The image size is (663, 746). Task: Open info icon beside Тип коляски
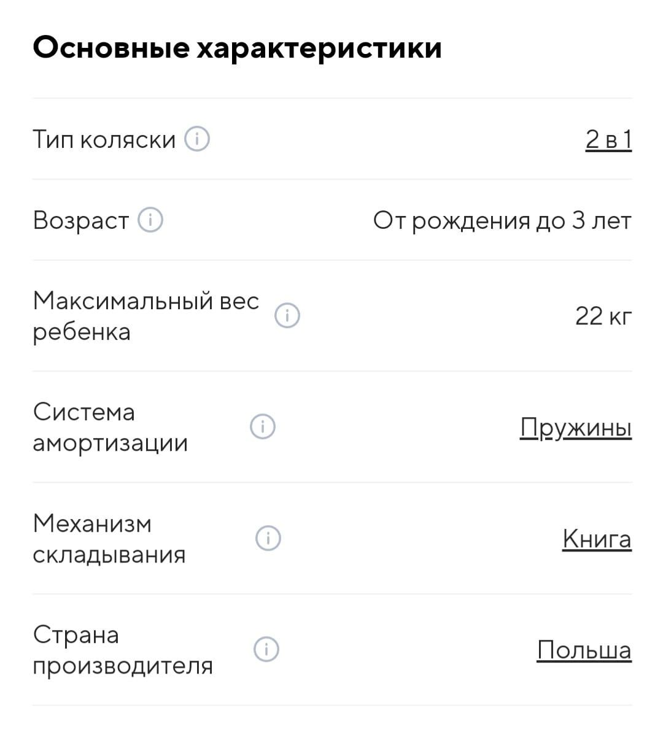coord(197,139)
